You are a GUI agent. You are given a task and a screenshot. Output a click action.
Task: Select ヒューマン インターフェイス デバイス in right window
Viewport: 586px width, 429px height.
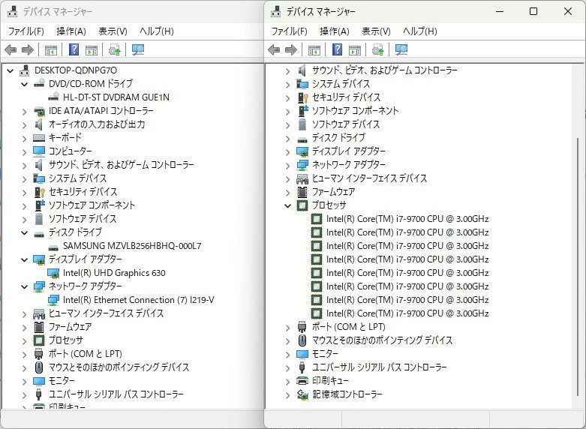(x=369, y=178)
